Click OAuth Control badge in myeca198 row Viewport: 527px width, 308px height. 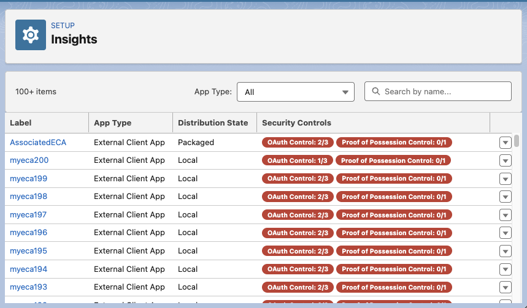pos(298,197)
